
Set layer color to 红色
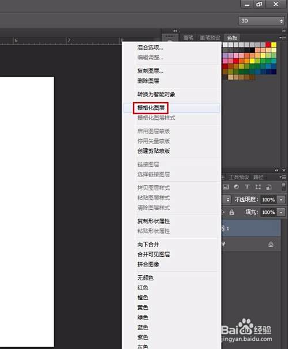click(172, 288)
